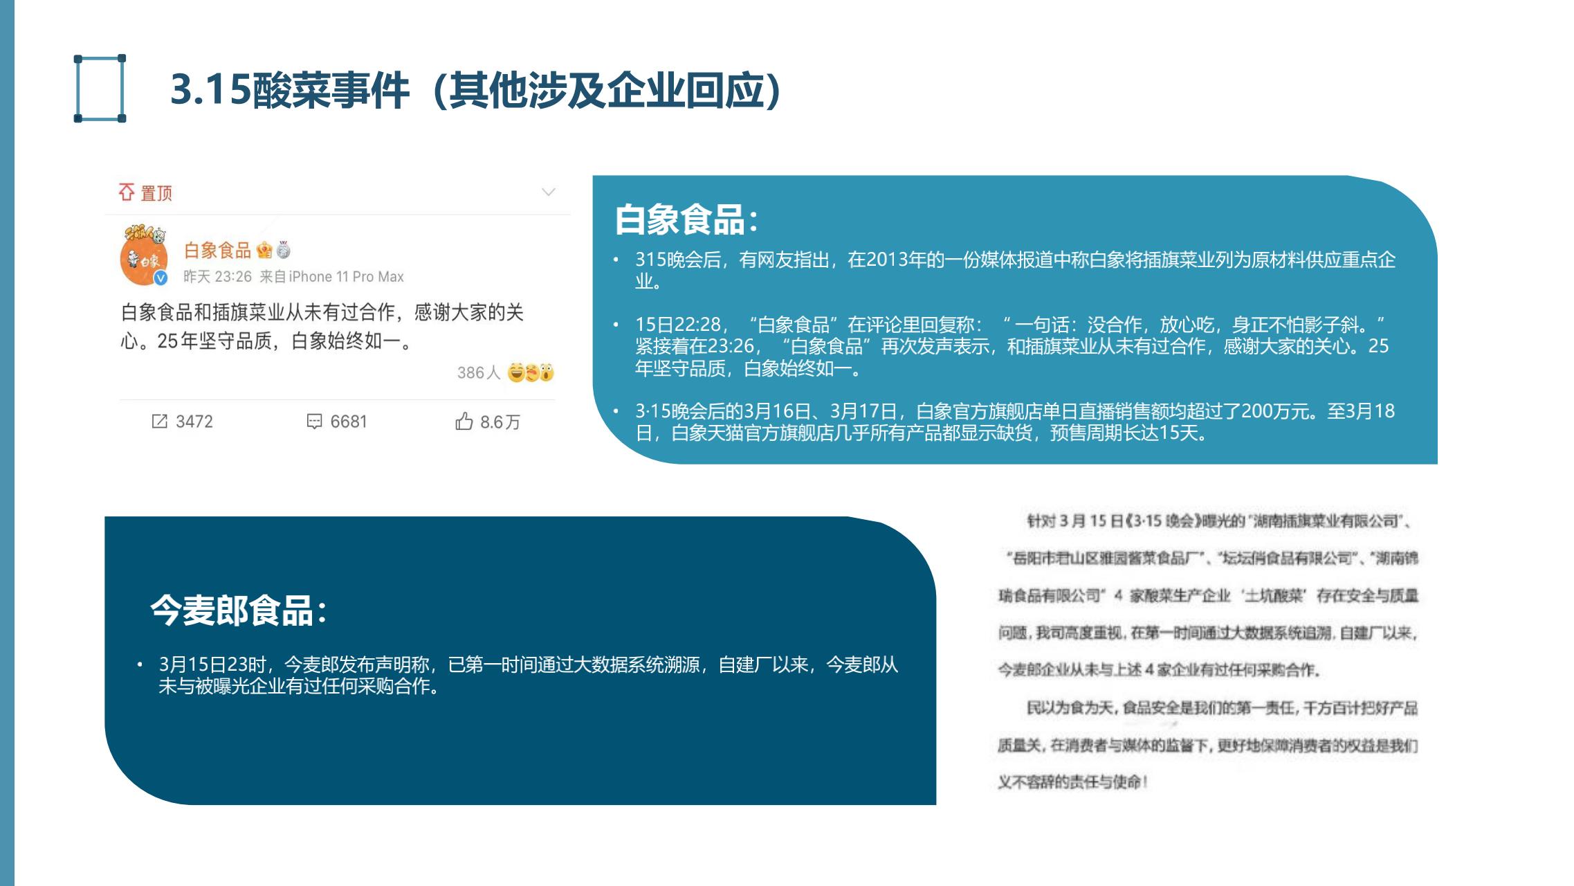Click the 今麦郎 statement document image
This screenshot has width=1574, height=886.
1207,651
